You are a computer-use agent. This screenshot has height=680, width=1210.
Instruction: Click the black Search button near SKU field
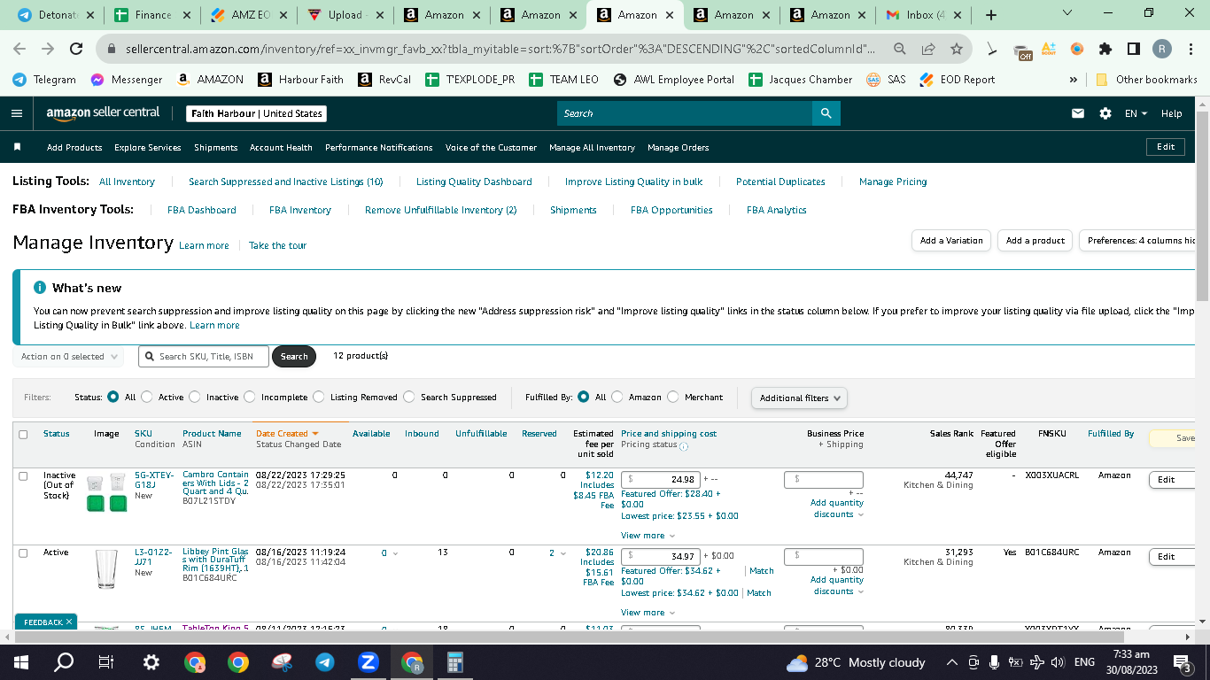click(x=294, y=357)
